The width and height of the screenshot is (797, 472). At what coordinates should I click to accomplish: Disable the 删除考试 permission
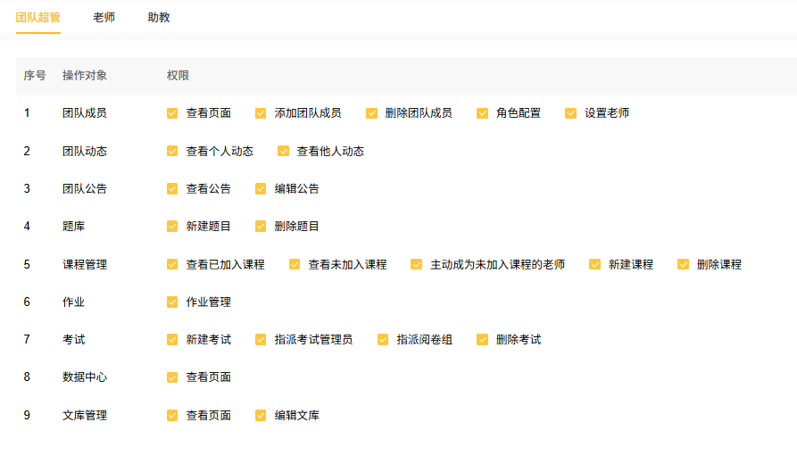click(x=482, y=340)
